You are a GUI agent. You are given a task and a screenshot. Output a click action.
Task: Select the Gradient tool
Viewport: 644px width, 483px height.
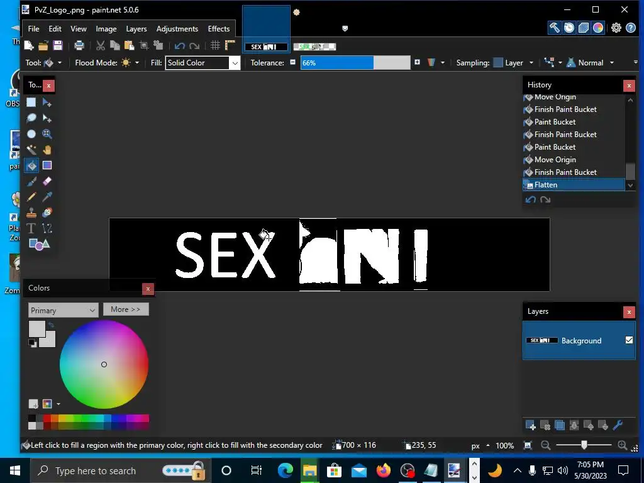pos(47,165)
